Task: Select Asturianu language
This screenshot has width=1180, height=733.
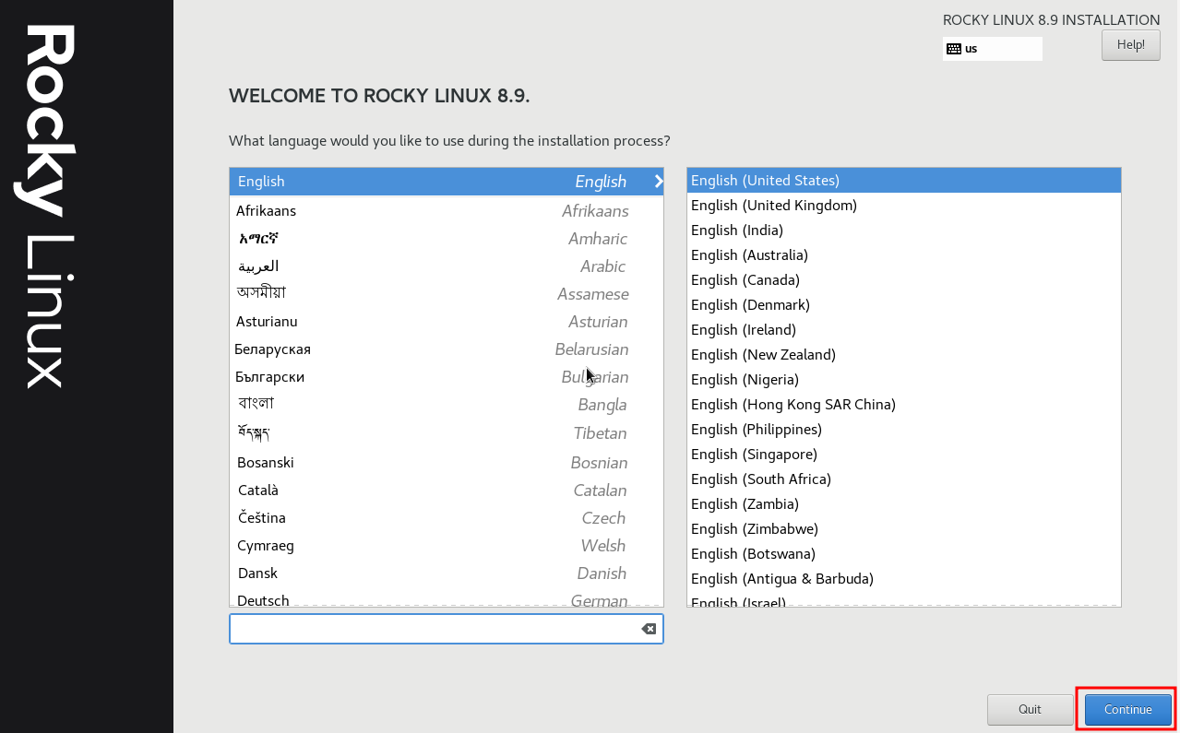Action: pos(447,321)
